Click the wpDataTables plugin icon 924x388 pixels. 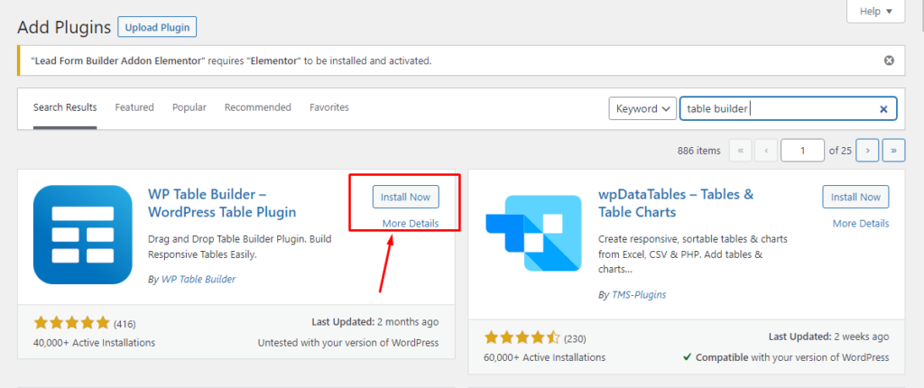[534, 235]
